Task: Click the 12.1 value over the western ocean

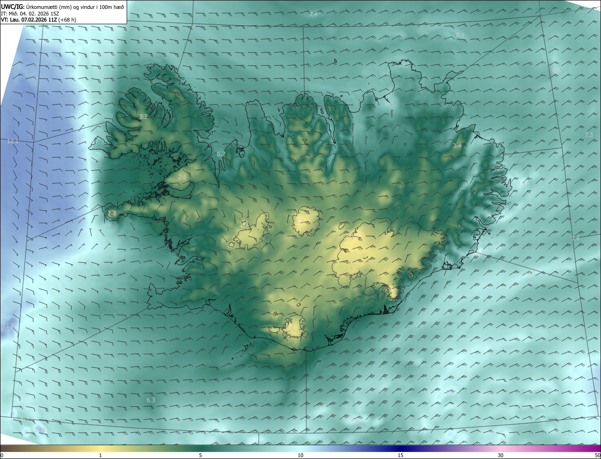Action: click(x=13, y=141)
